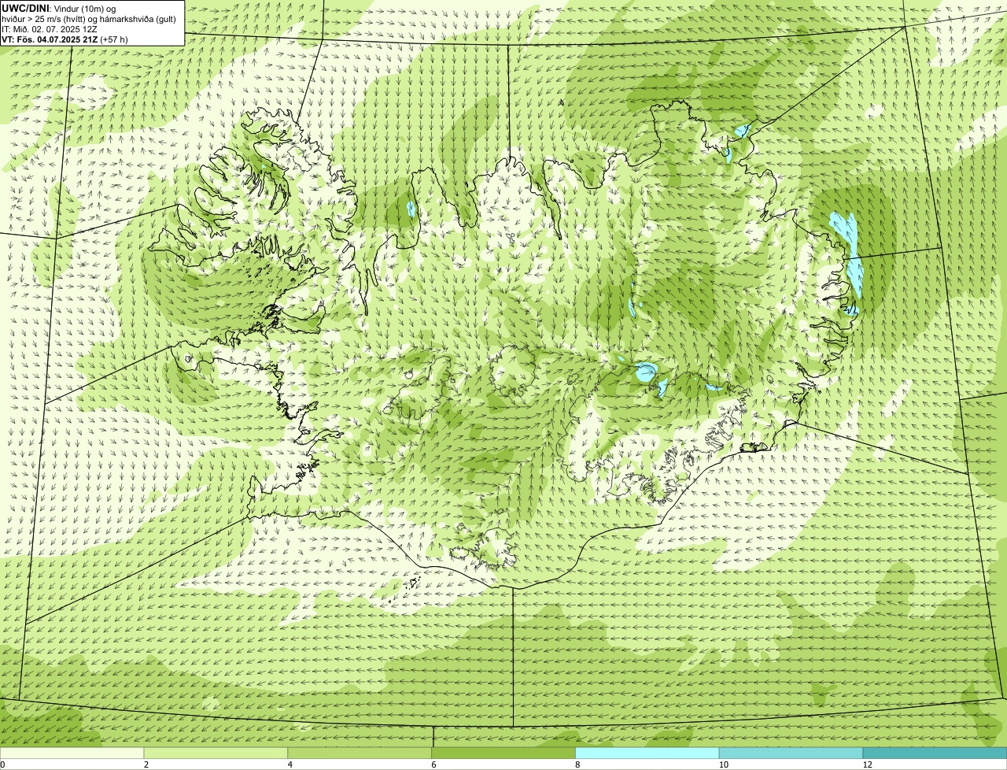The image size is (1007, 770).
Task: Click the '0' label on the color scale
Action: coord(2,764)
